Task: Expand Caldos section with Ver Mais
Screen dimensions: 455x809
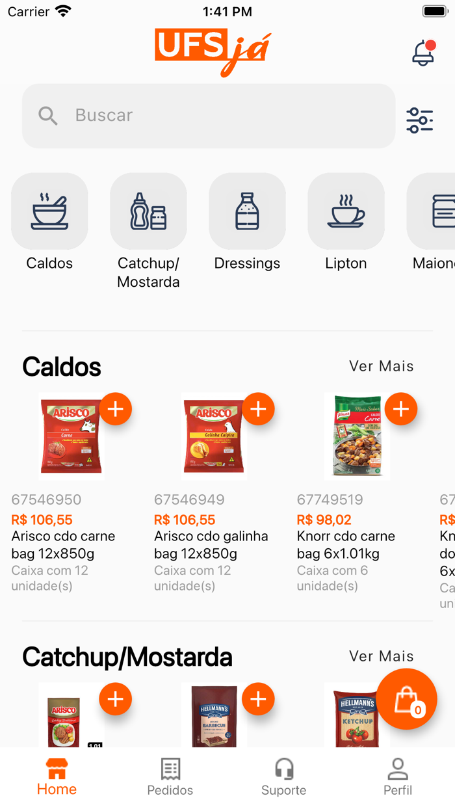Action: click(381, 366)
